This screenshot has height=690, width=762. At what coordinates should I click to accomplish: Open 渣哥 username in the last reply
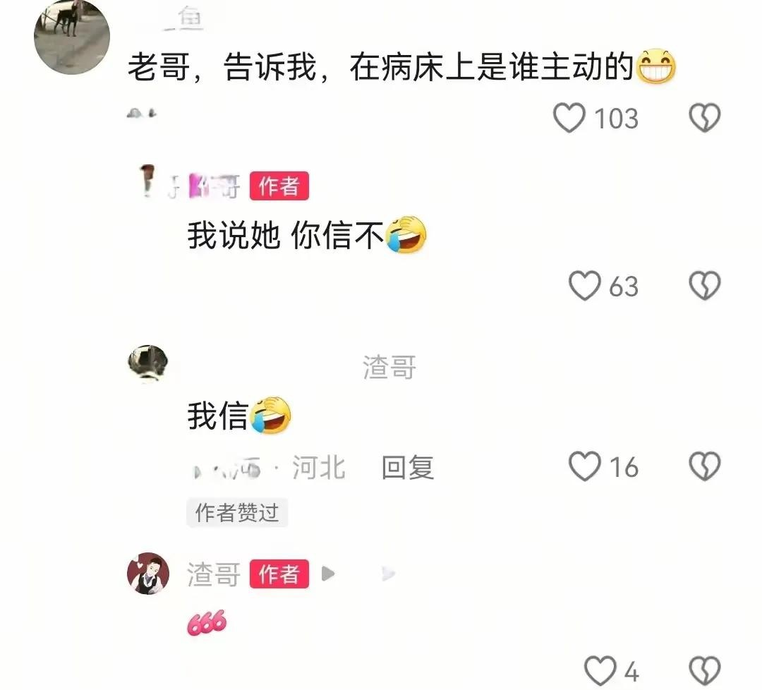[x=214, y=574]
